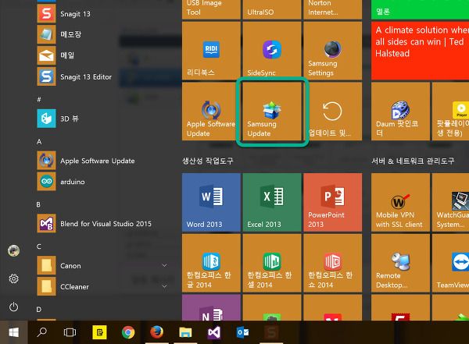The image size is (469, 344).
Task: Launch the PowerPoint 2013 tile
Action: point(333,202)
